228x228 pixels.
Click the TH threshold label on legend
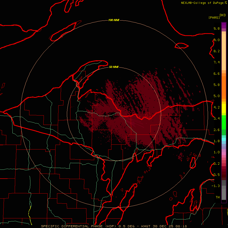pos(218,197)
